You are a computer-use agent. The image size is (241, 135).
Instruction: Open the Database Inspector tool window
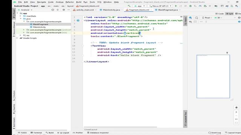[x=98, y=133]
